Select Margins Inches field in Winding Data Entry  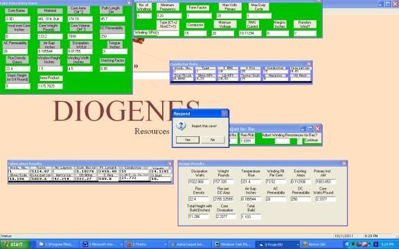pyautogui.click(x=278, y=33)
